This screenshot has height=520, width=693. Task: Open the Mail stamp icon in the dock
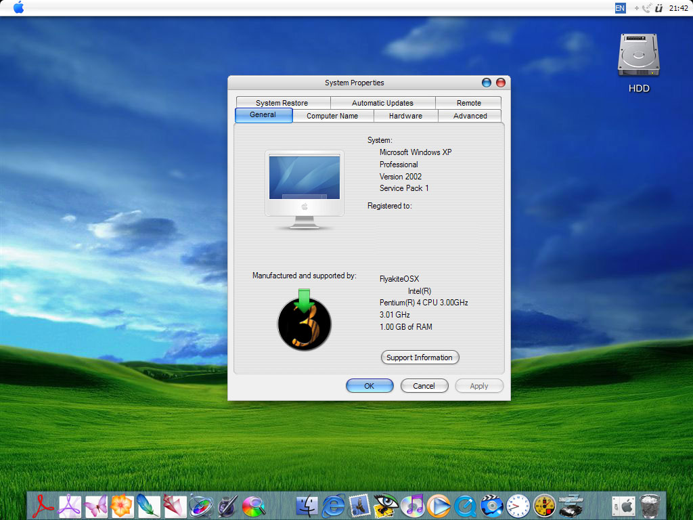click(x=360, y=505)
